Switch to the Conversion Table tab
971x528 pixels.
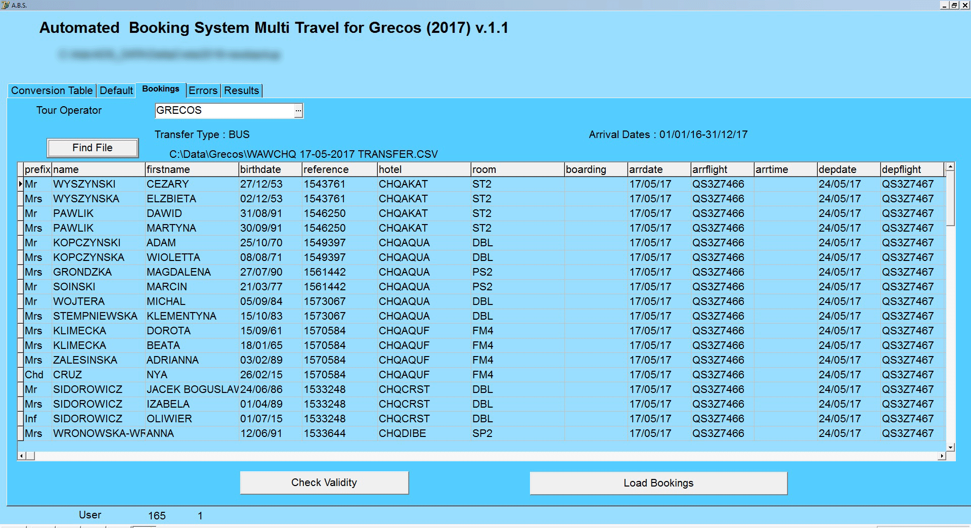coord(51,91)
